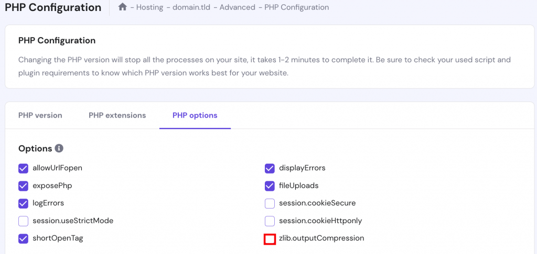Click PHP Configuration in the breadcrumb

click(x=297, y=8)
